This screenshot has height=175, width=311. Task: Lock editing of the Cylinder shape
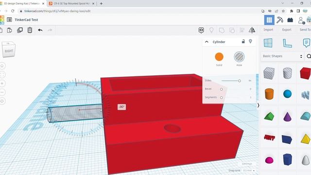(243, 41)
